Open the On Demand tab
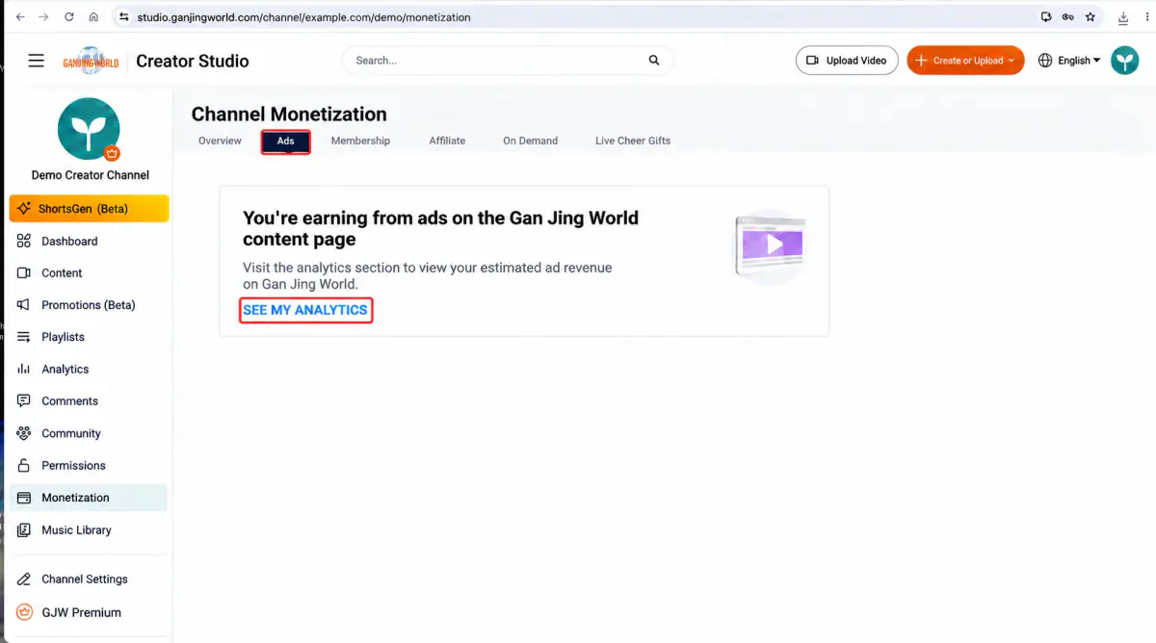Viewport: 1156px width, 643px height. point(530,141)
